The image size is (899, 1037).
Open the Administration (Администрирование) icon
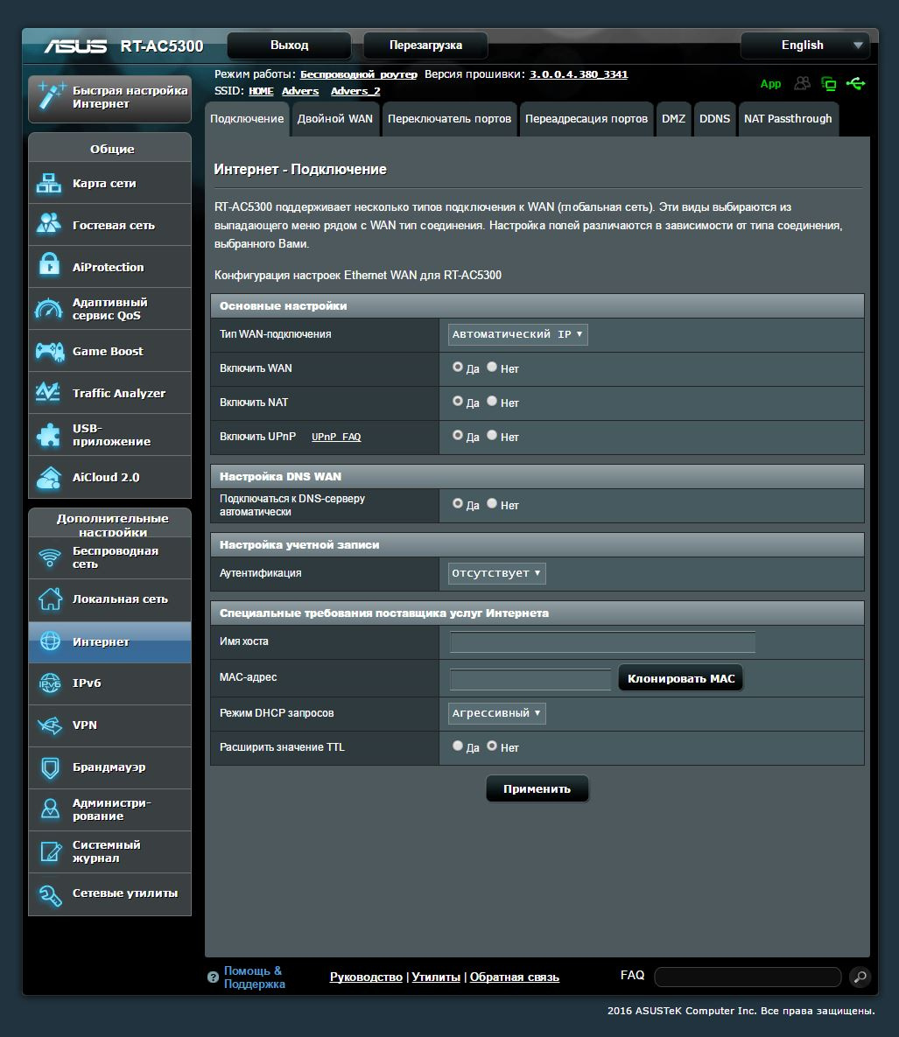[x=50, y=809]
